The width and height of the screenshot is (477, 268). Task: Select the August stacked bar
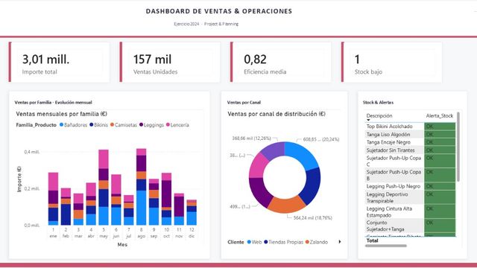tap(141, 187)
